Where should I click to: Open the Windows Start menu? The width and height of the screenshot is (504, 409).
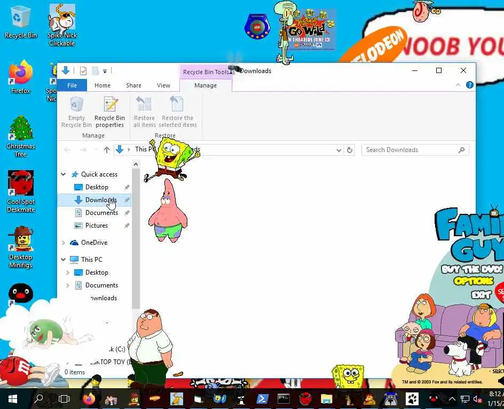(x=12, y=399)
